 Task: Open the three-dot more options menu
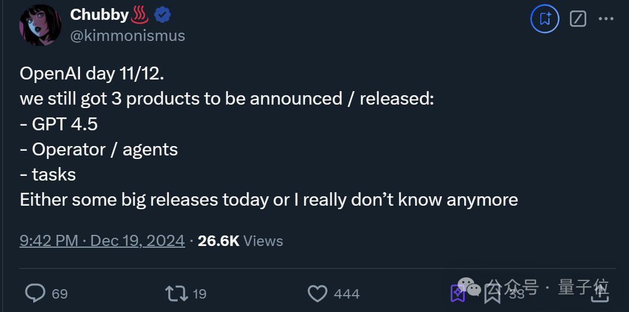click(x=606, y=19)
